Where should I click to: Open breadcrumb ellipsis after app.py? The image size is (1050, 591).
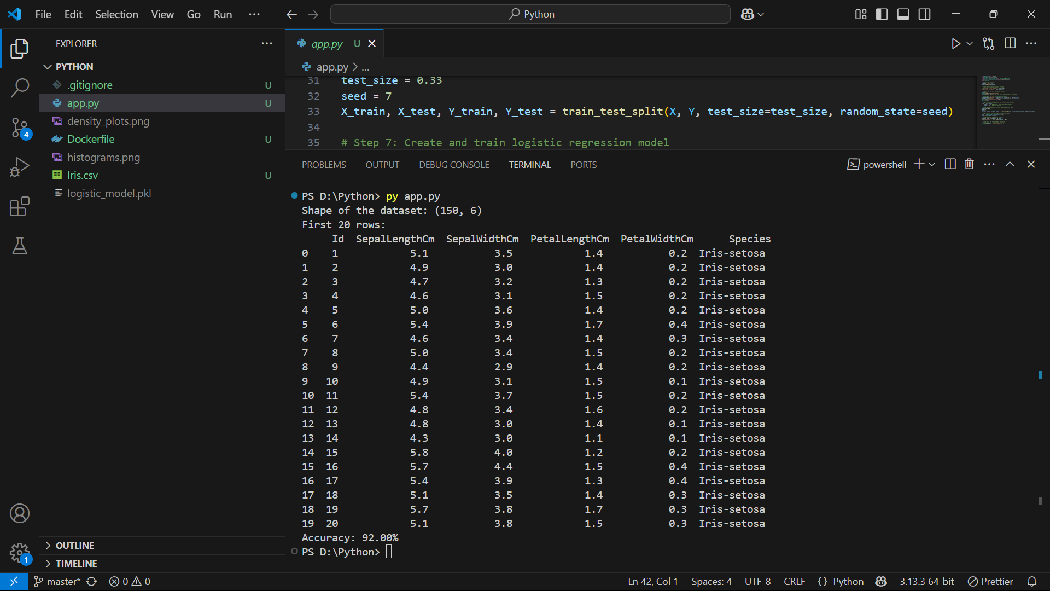click(365, 67)
